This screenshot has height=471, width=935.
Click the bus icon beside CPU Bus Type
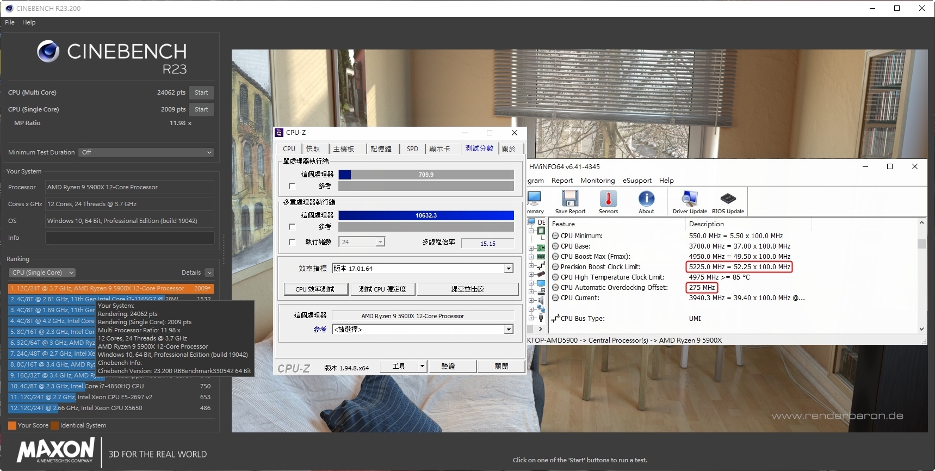[555, 319]
